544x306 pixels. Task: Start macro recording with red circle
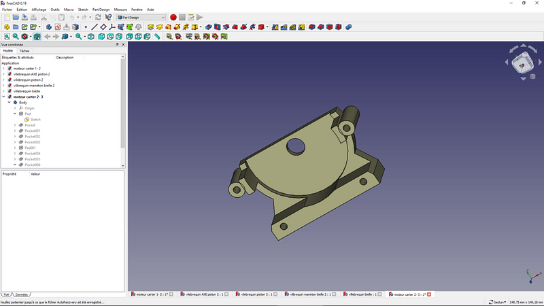pos(173,18)
